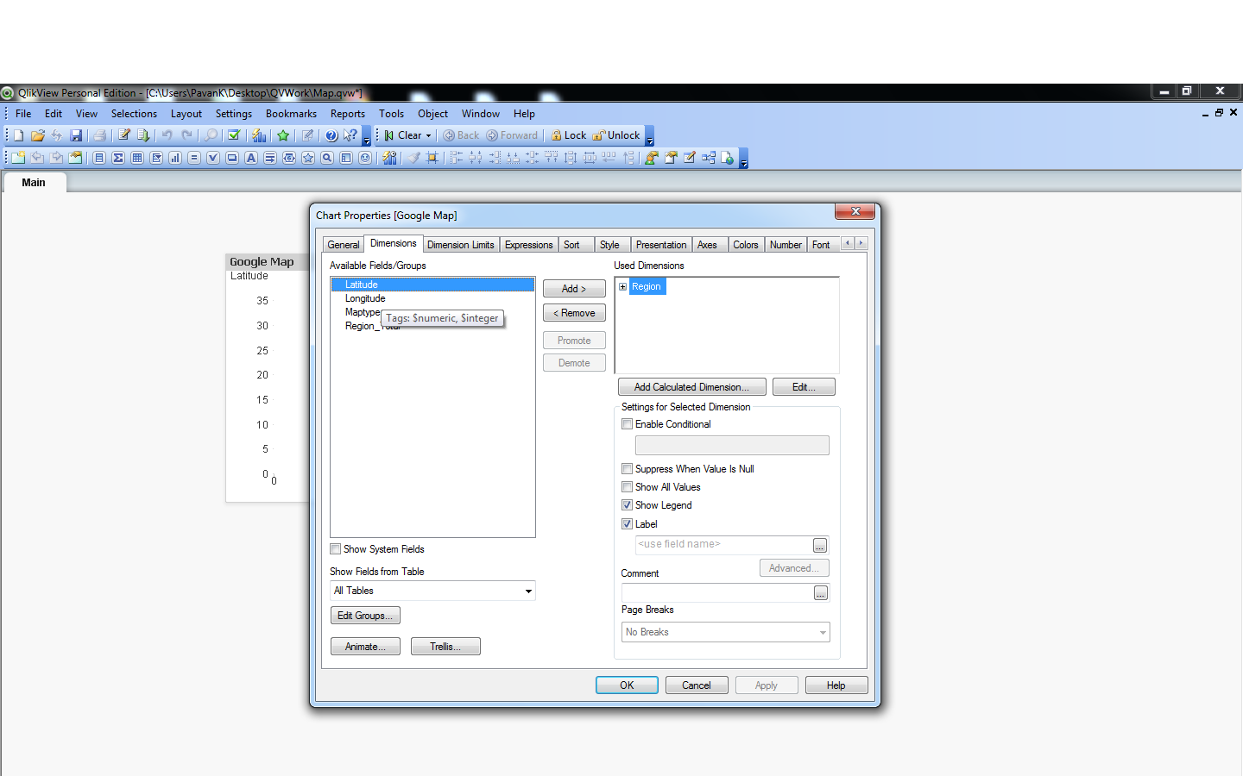Create a Bookmark Object with the star icon
This screenshot has width=1243, height=776.
[308, 158]
